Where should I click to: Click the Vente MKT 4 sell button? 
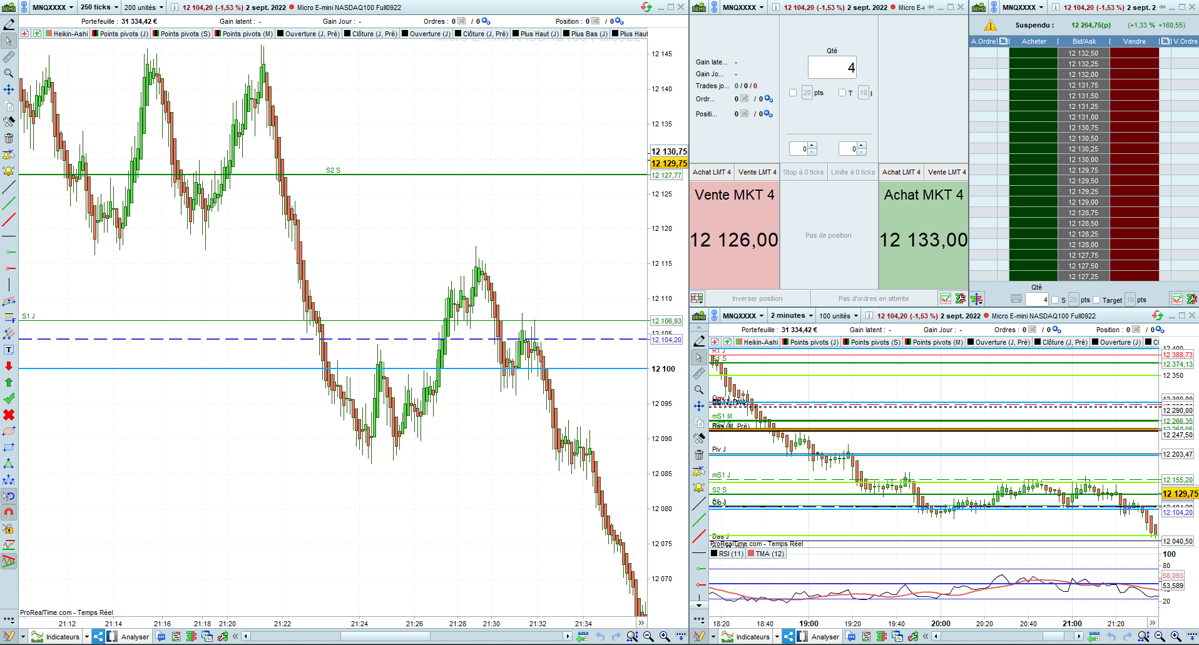tap(735, 235)
